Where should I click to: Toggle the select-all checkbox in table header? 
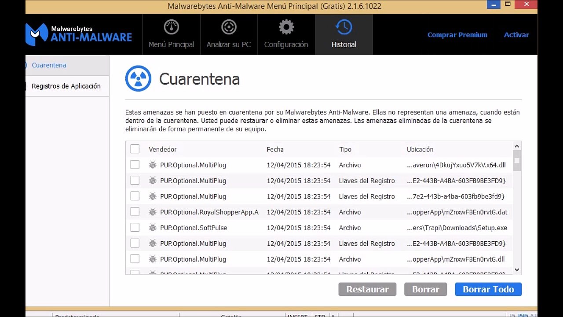pyautogui.click(x=135, y=149)
